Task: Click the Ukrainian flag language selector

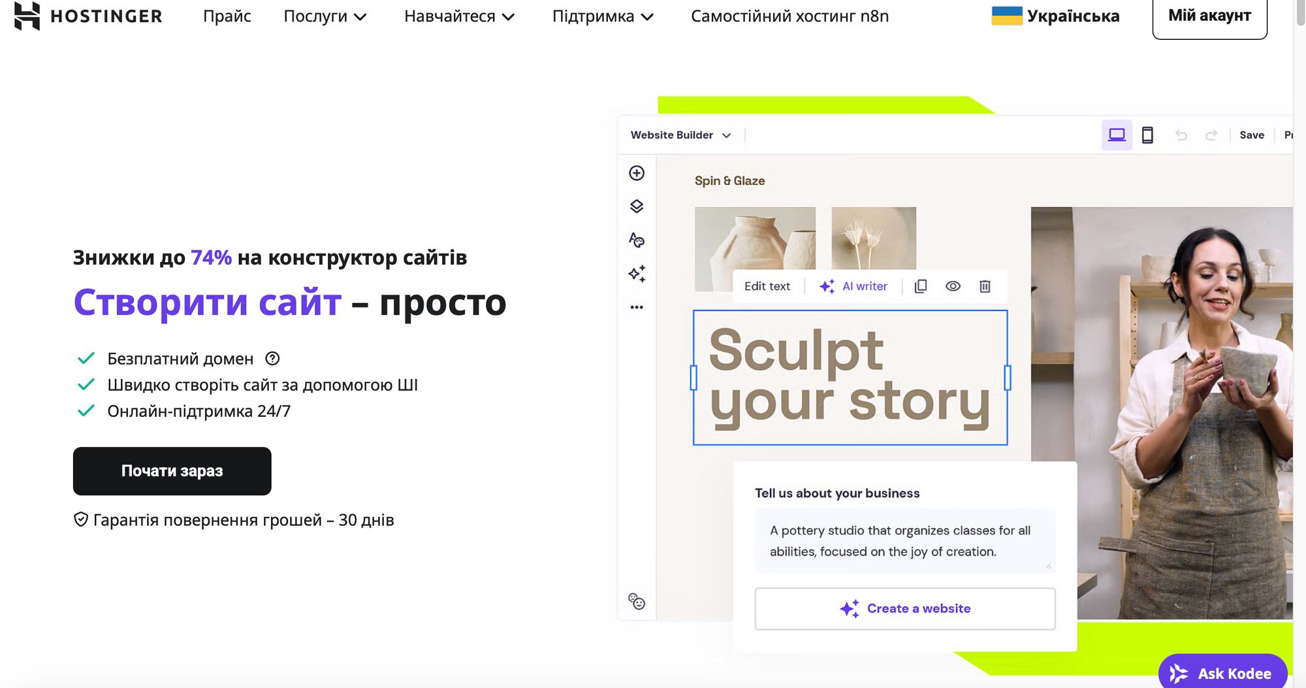Action: (x=1007, y=15)
